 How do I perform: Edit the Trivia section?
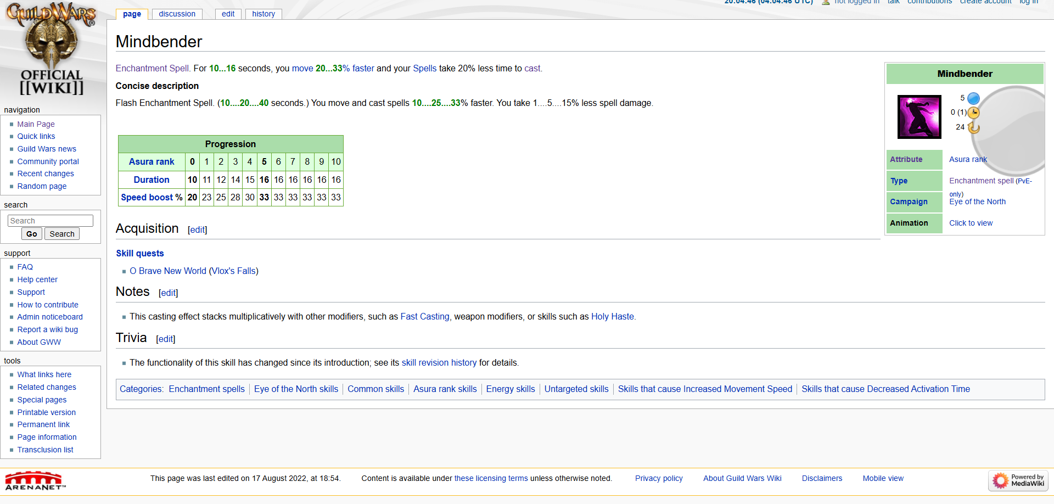click(x=166, y=339)
